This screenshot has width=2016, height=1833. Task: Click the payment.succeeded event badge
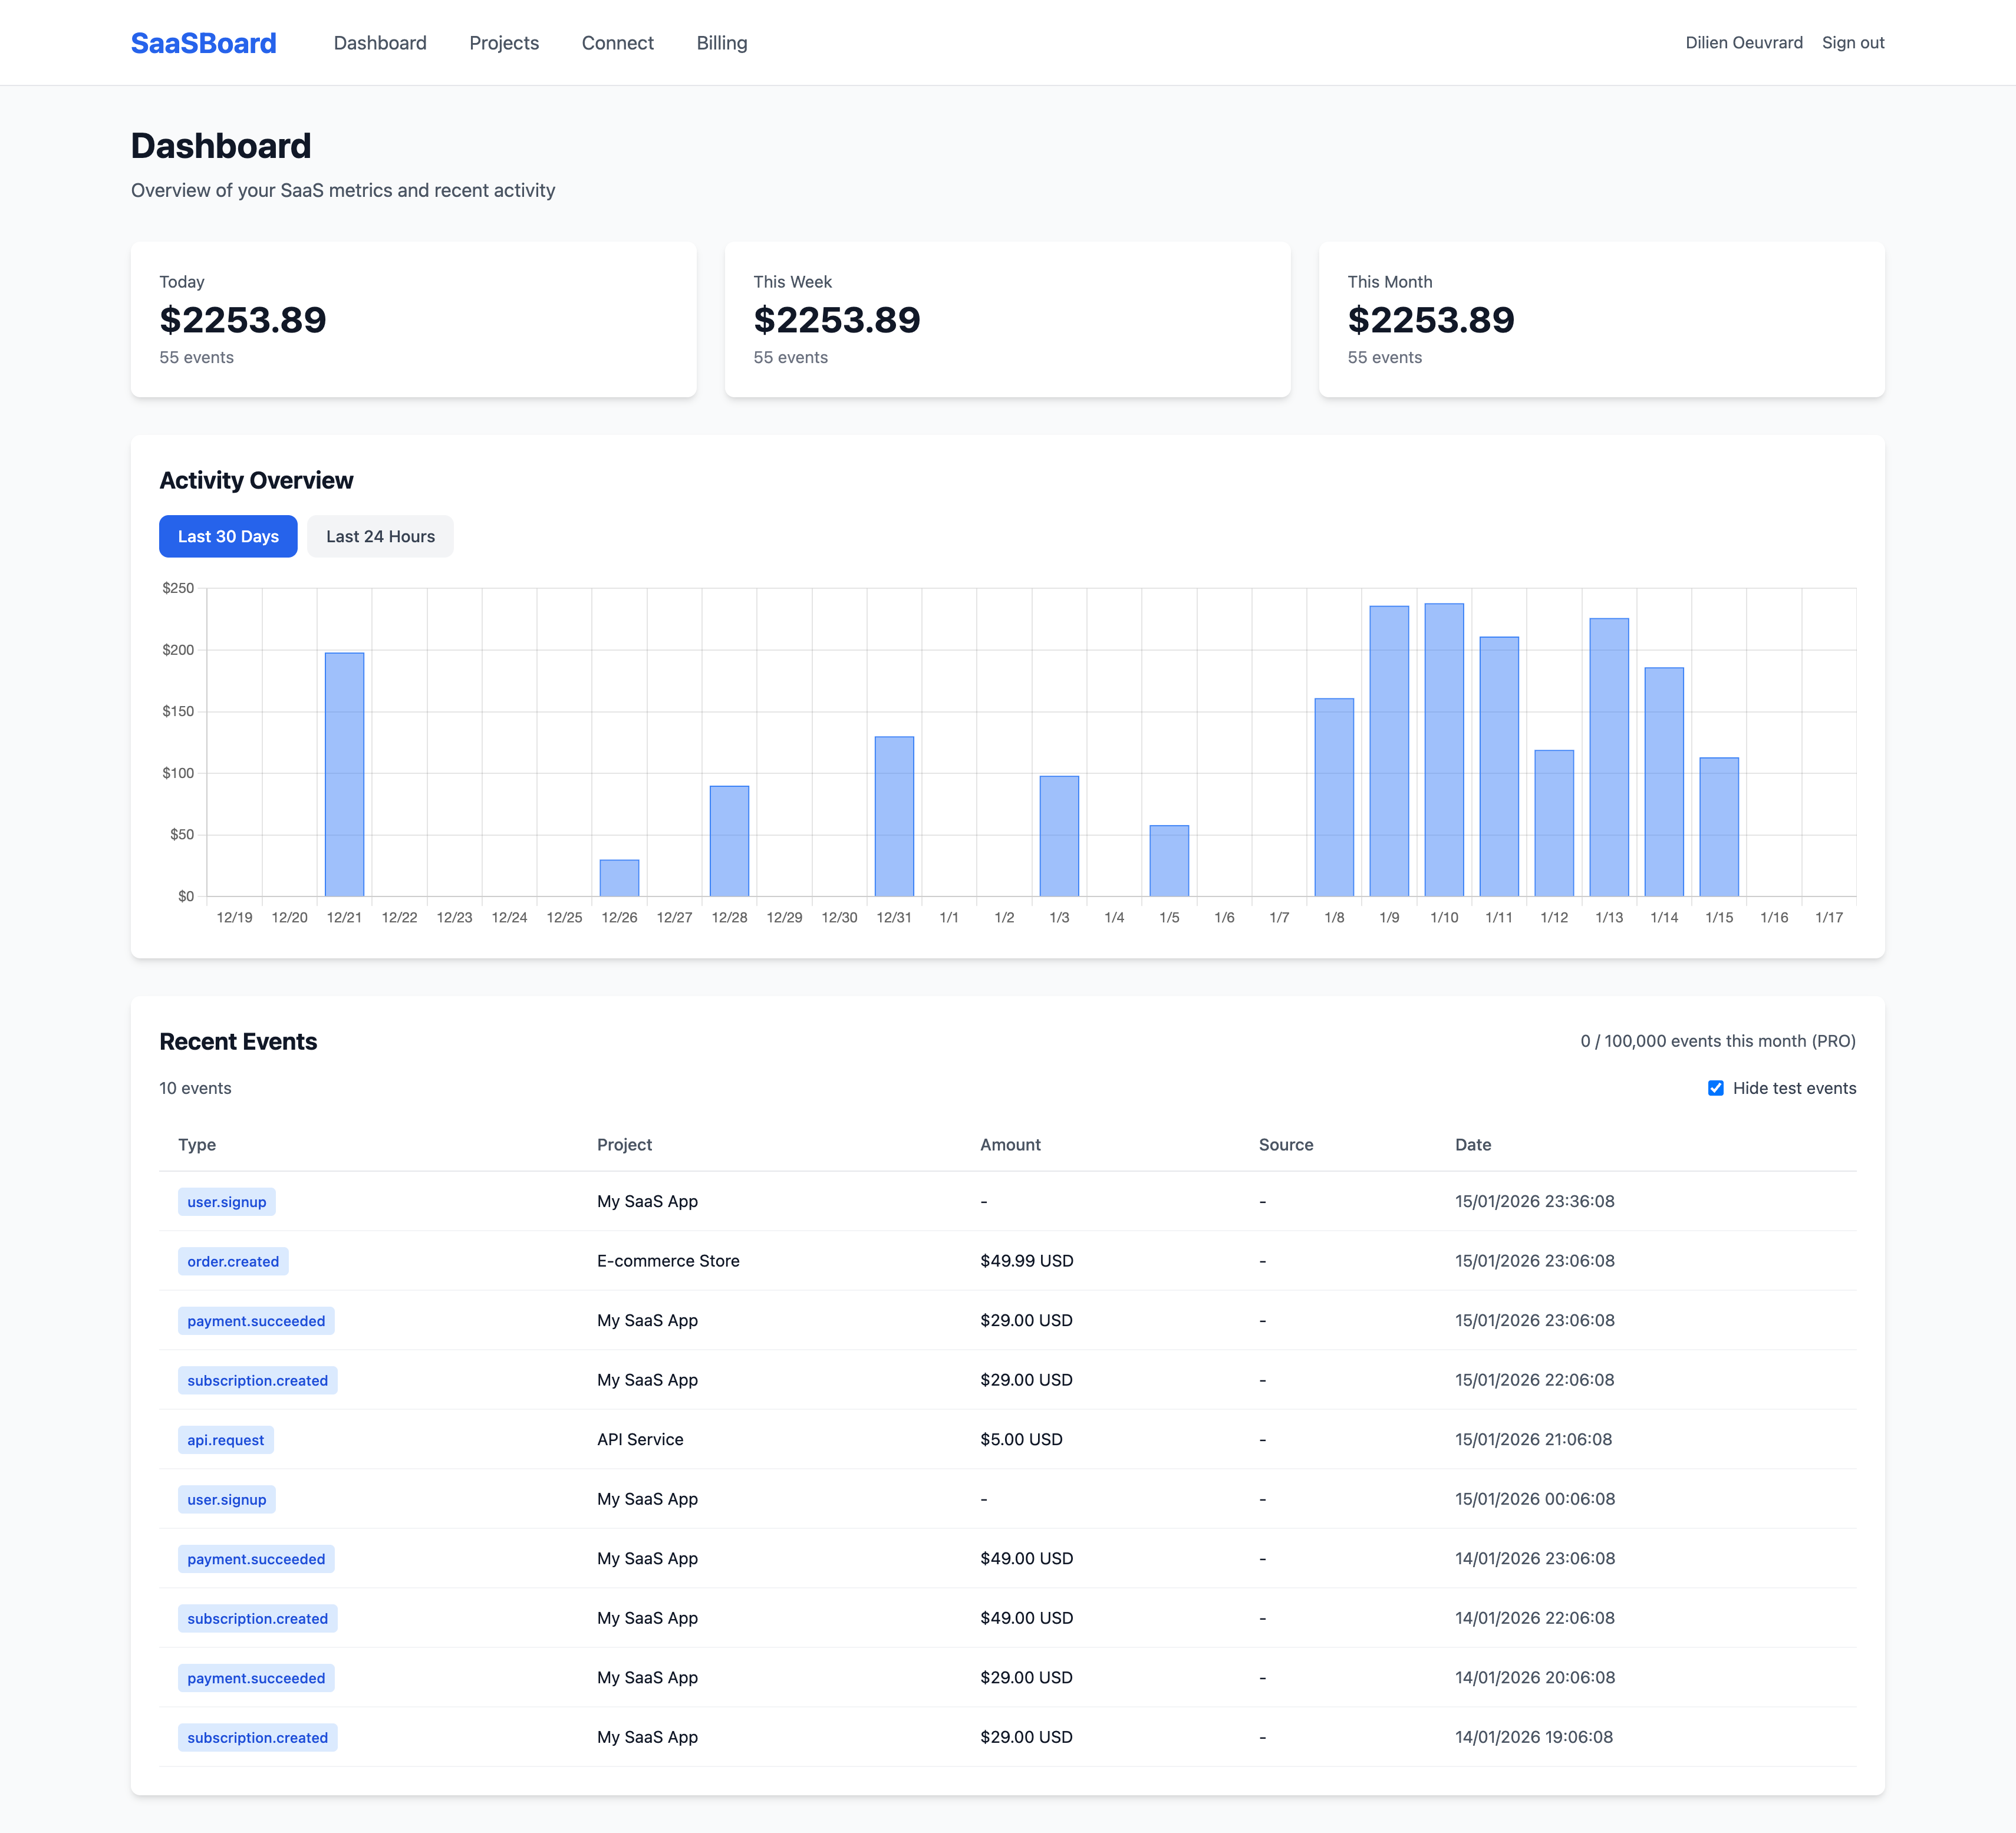pos(256,1320)
